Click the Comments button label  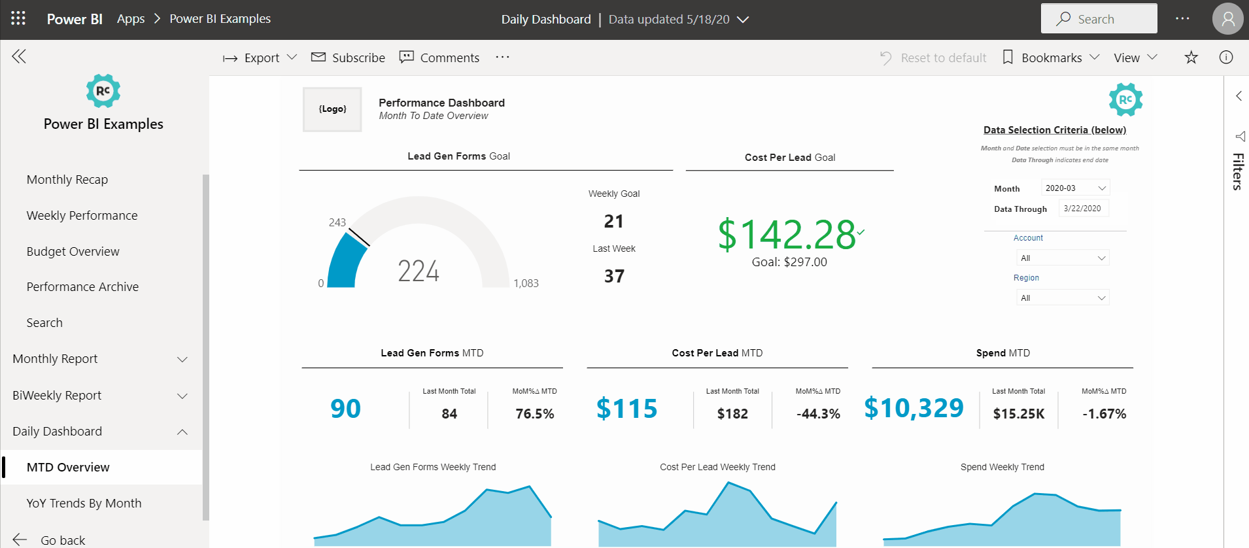pos(450,58)
